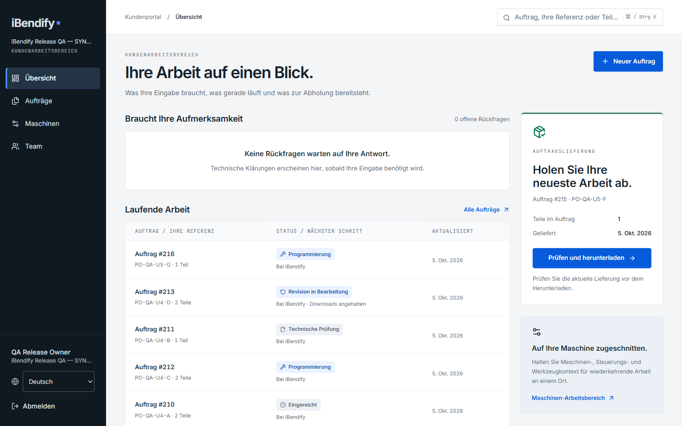682x426 pixels.
Task: Open the Alle Aufträge link
Action: click(486, 210)
